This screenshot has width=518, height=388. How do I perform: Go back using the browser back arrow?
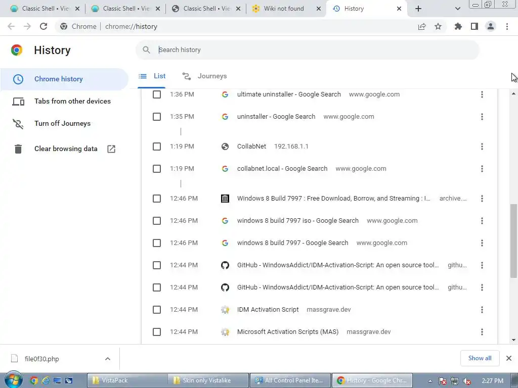(11, 26)
